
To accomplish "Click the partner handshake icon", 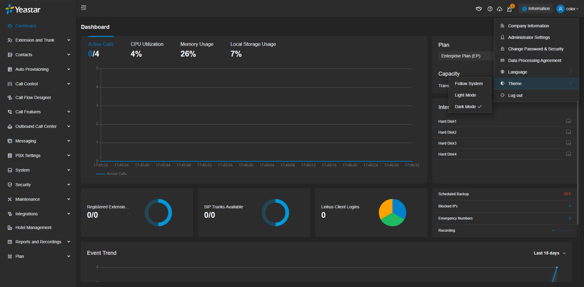I will click(478, 9).
